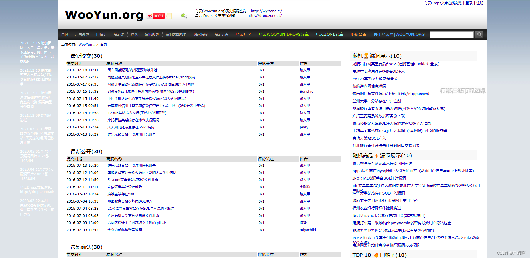The width and height of the screenshot is (530, 258).
Task: Open 政府安全之荆州水务 report
Action: [x=385, y=201]
